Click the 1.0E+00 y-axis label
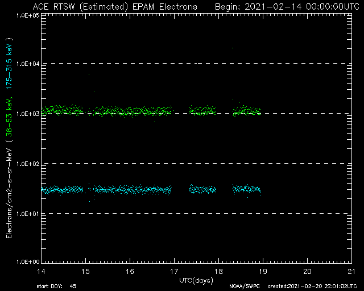Viewport: 364px width, 291px height. click(x=28, y=262)
